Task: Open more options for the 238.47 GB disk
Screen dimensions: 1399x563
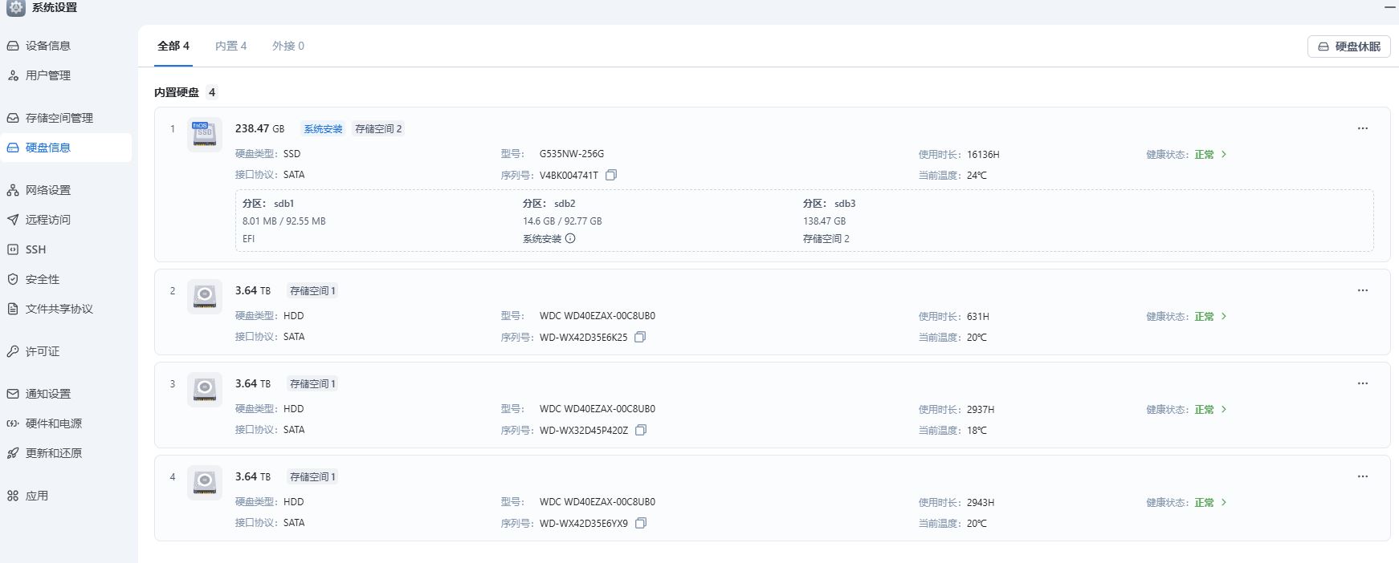Action: pos(1363,128)
